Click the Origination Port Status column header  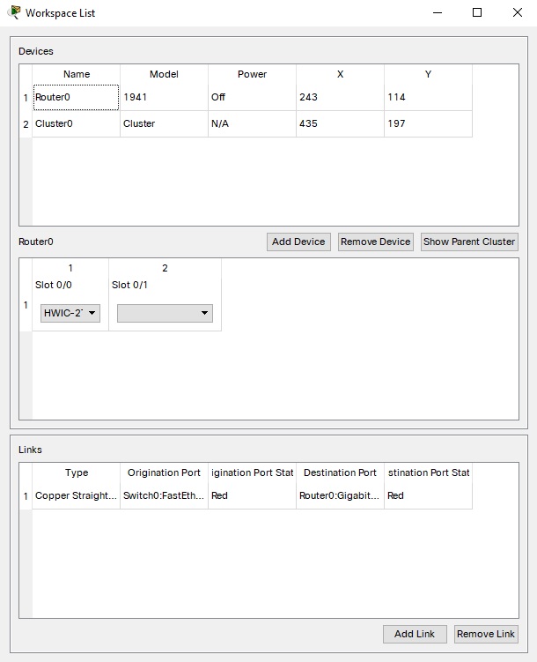pos(252,472)
